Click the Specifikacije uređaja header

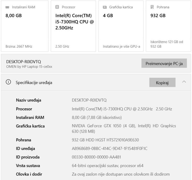pyautogui.click(x=34, y=83)
